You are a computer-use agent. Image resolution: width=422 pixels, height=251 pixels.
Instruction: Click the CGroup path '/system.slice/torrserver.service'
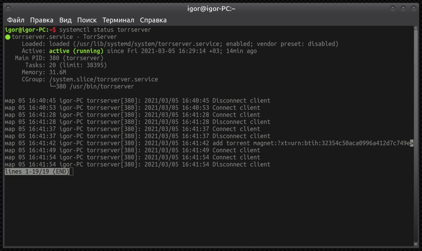pos(104,79)
